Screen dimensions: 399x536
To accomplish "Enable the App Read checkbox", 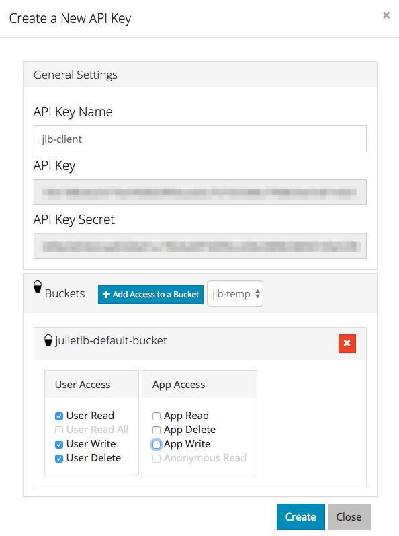I will click(157, 416).
